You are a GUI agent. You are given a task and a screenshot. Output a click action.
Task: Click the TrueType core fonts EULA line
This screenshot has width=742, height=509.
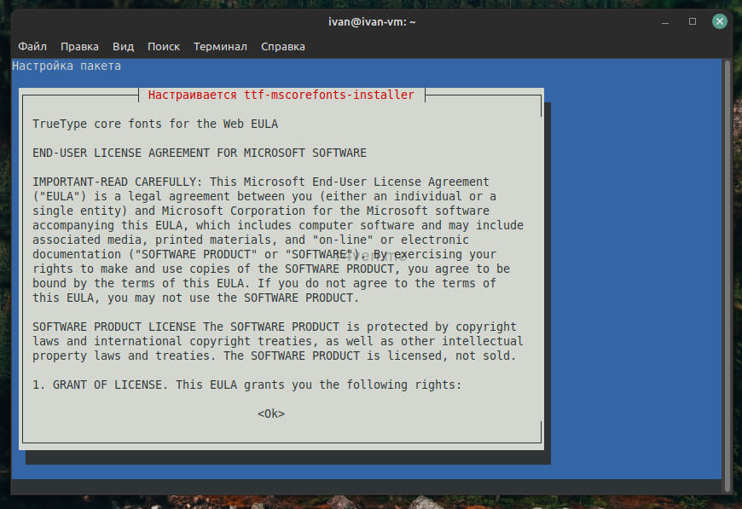(155, 124)
